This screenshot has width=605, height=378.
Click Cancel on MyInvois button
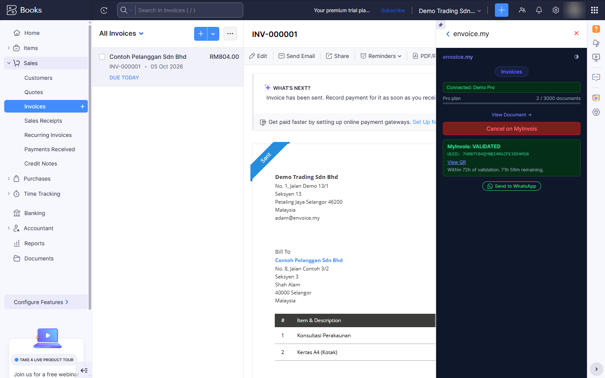point(512,129)
